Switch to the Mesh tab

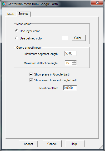click(x=11, y=14)
